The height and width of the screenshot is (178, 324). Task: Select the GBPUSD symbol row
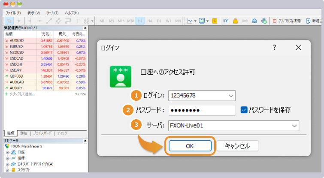coord(45,76)
